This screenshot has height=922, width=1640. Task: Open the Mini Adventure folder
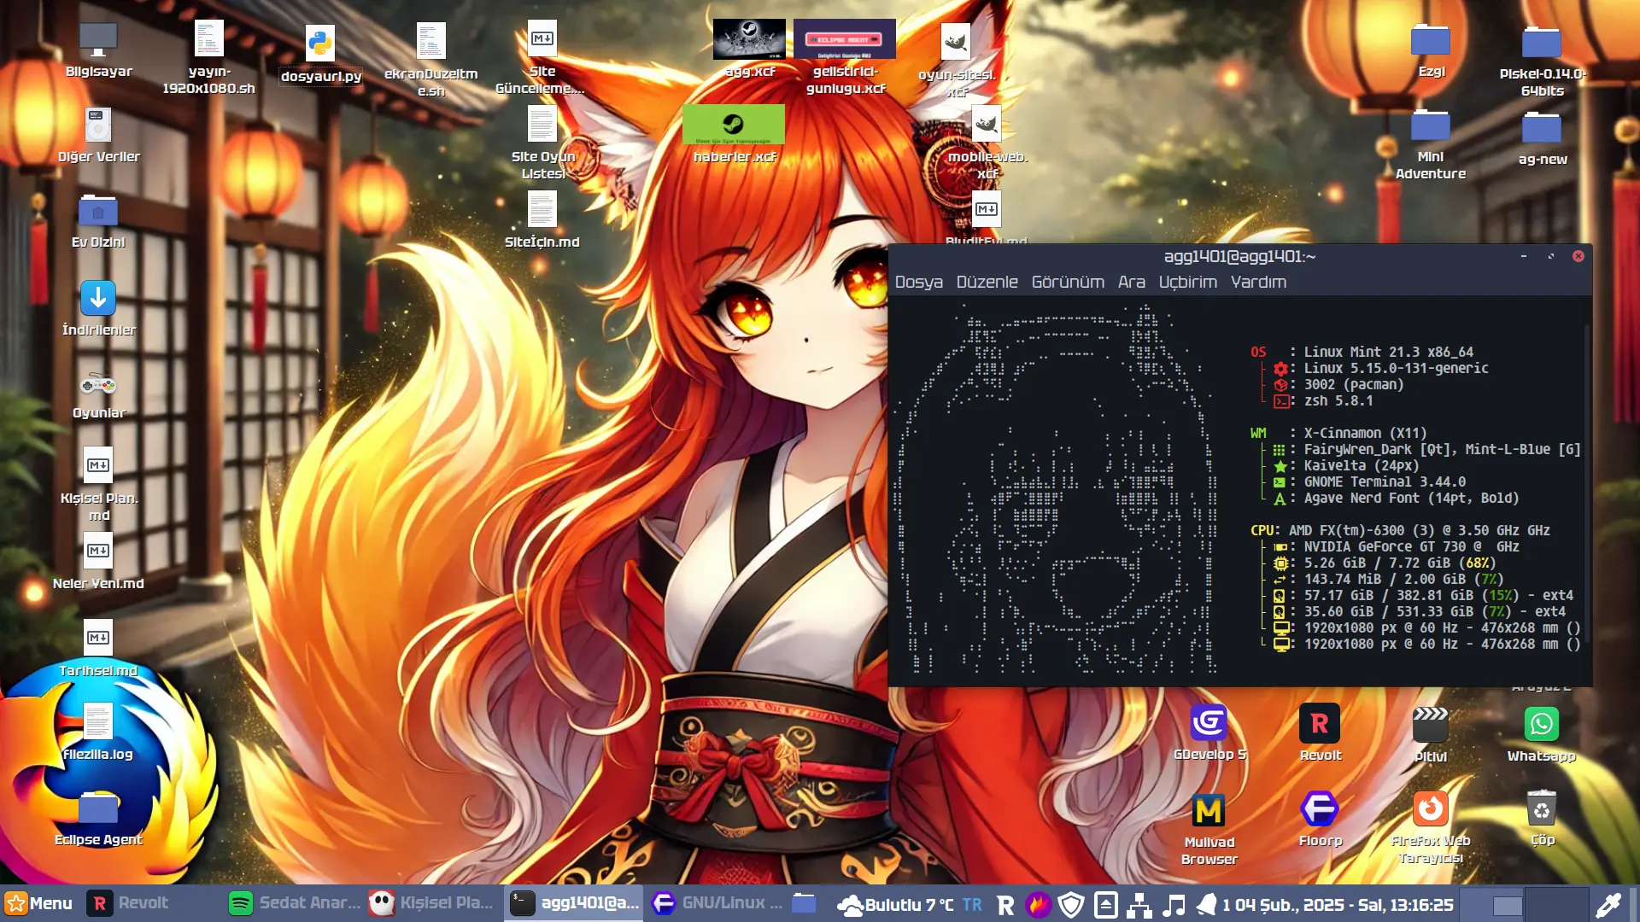tap(1431, 144)
